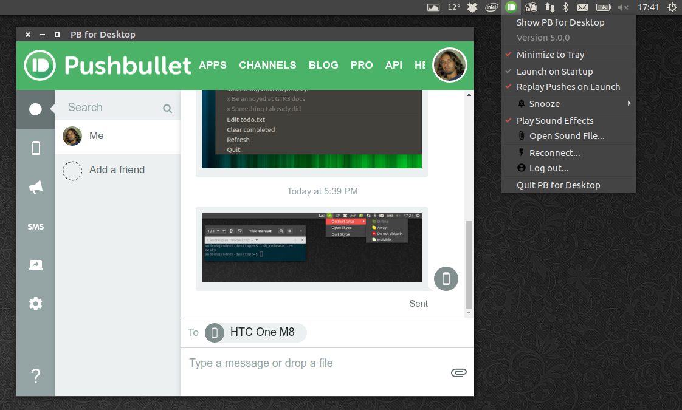Viewport: 682px width, 410px height.
Task: Select Reconnect from tray menu
Action: click(x=568, y=153)
